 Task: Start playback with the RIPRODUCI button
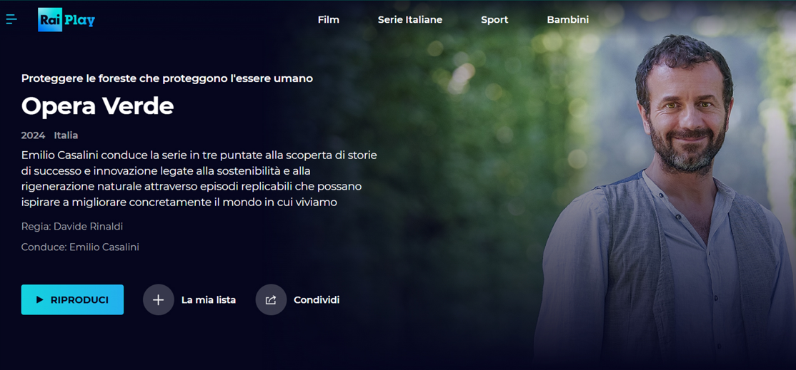click(x=73, y=299)
